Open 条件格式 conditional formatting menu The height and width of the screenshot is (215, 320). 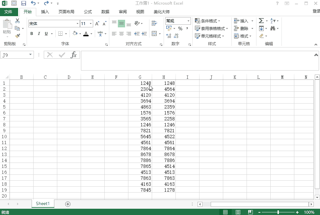pos(207,21)
